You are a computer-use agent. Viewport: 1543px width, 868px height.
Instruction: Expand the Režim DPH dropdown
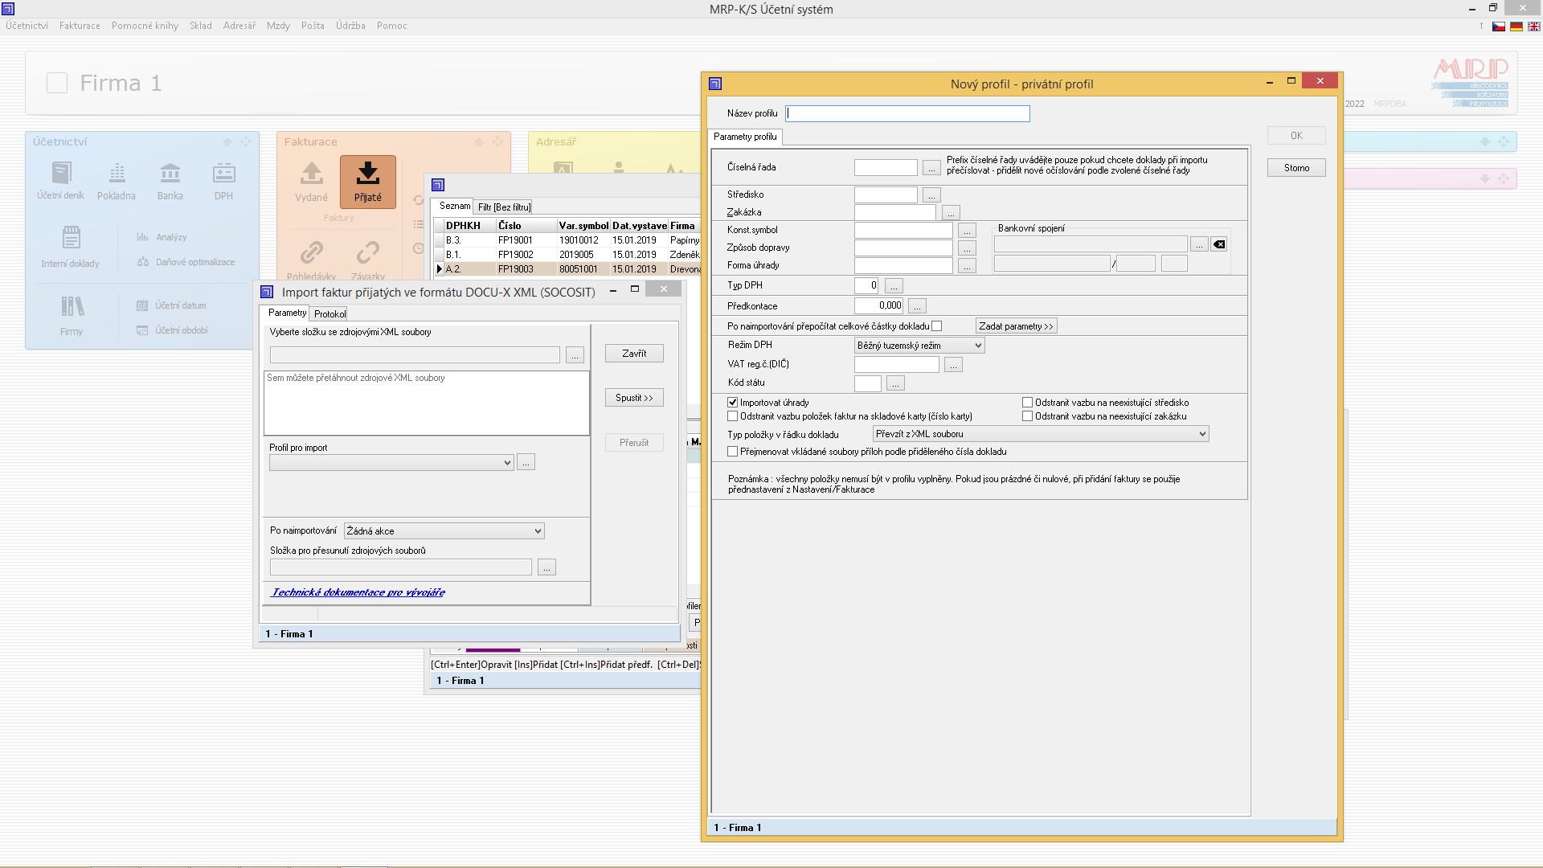click(978, 346)
